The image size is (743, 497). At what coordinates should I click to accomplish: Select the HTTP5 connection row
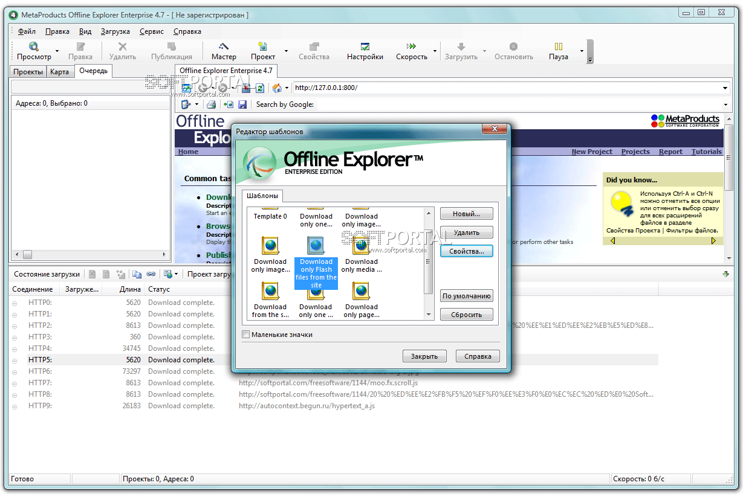[334, 360]
